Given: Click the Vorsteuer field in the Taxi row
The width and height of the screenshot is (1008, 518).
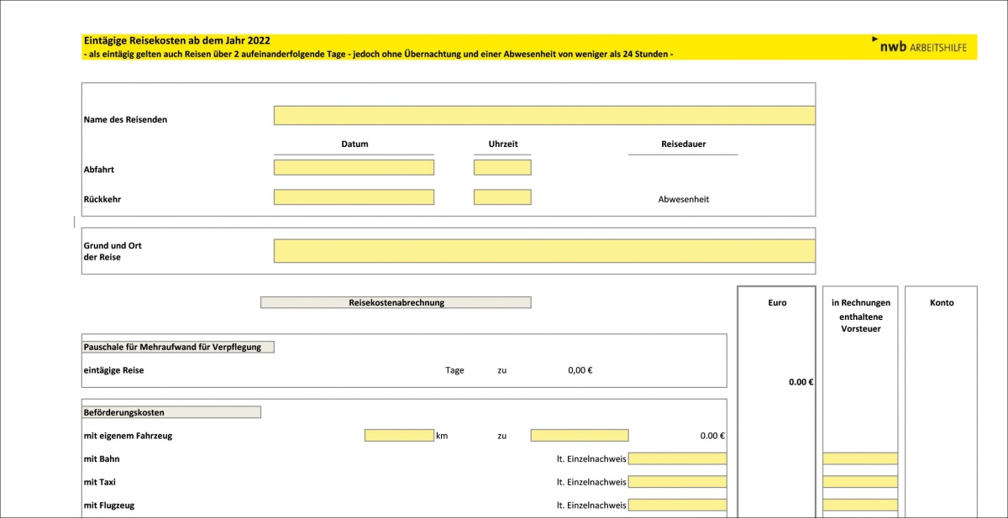Looking at the screenshot, I should click(x=860, y=482).
